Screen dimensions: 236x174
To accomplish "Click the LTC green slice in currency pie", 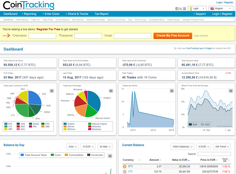I will point(22,110).
